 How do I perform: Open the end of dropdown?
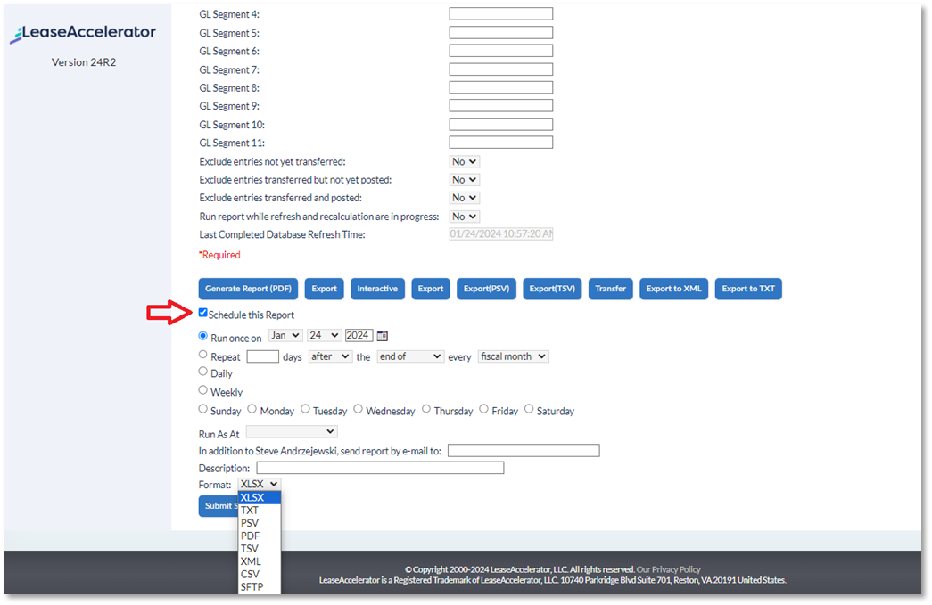(x=410, y=356)
